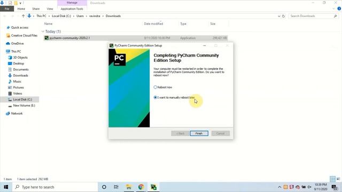Click the pycharm file's application icon
Viewport: 342px width, 192px height.
(x=46, y=38)
